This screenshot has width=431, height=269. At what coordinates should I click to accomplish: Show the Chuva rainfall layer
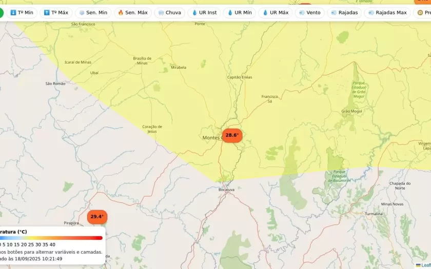tap(169, 13)
